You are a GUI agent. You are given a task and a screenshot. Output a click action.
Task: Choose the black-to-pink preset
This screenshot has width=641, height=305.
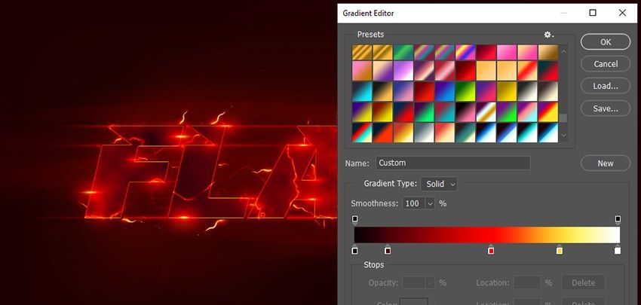[x=465, y=112]
